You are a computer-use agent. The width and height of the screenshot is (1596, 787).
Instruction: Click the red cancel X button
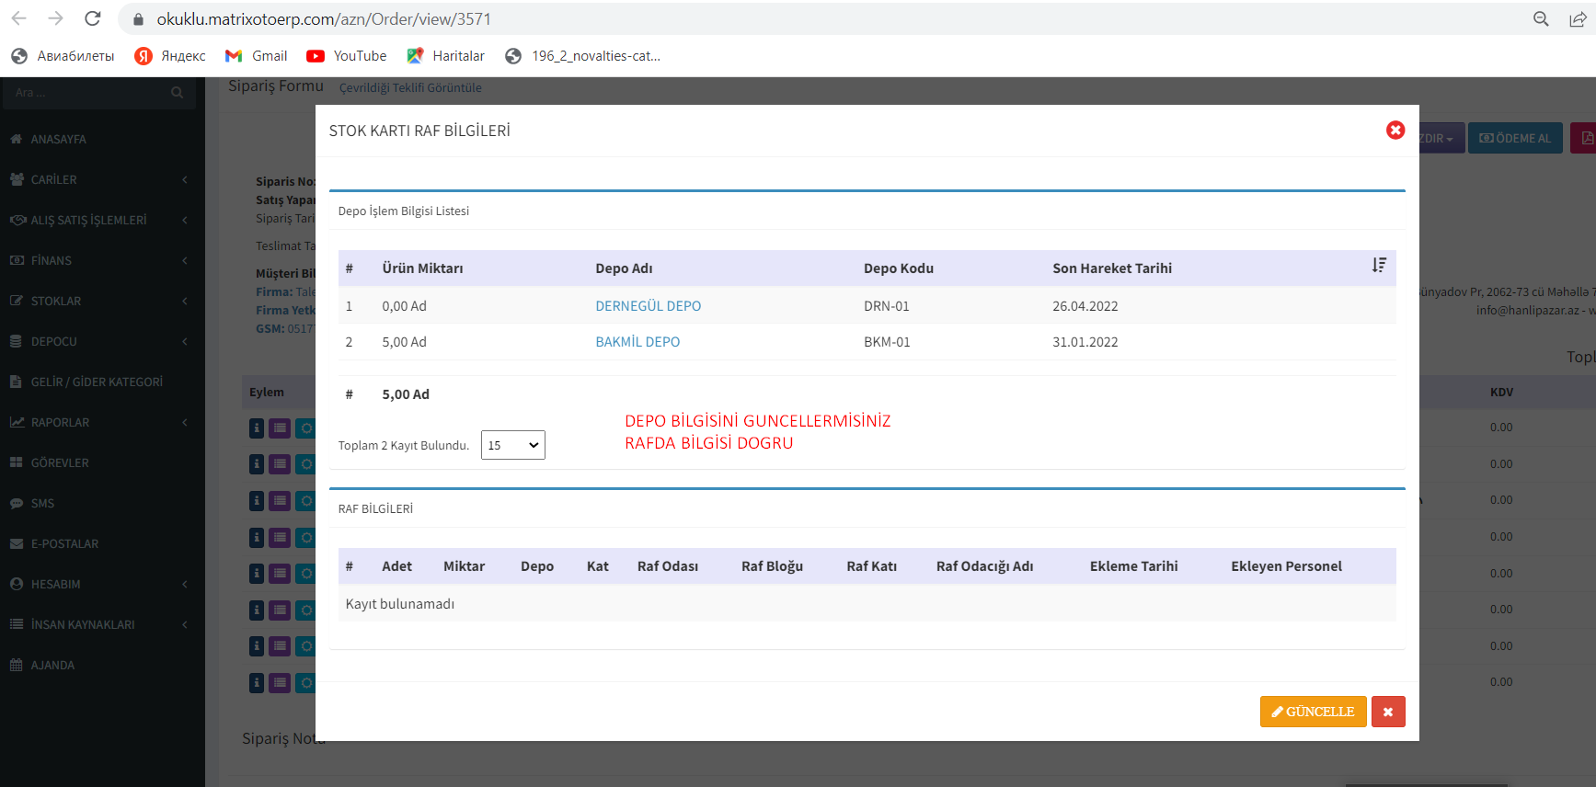coord(1387,712)
